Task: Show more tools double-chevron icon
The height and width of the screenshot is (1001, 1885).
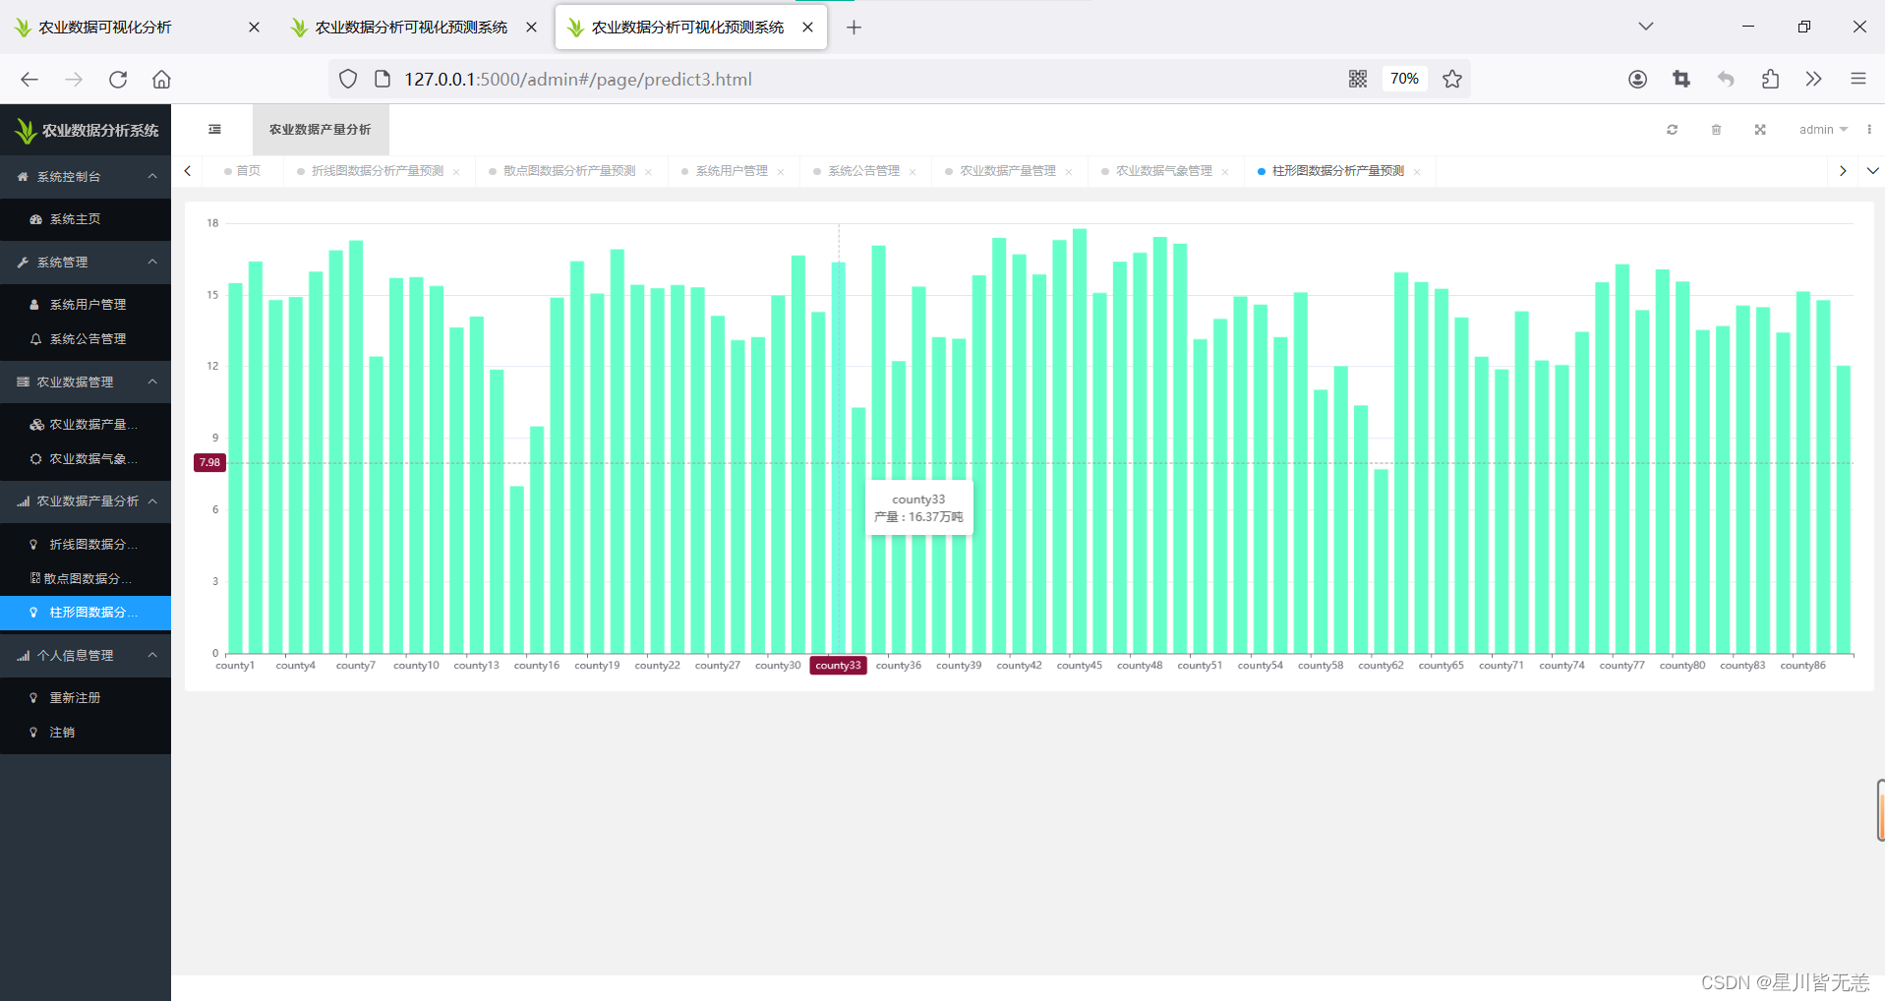Action: (x=1814, y=79)
